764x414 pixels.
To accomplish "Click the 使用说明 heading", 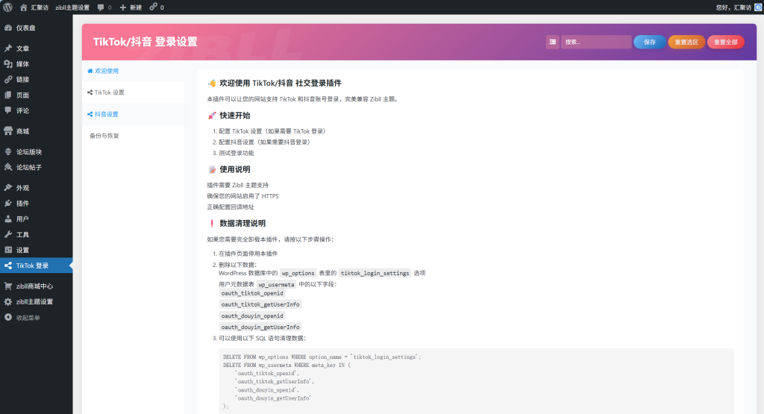I will click(x=234, y=169).
